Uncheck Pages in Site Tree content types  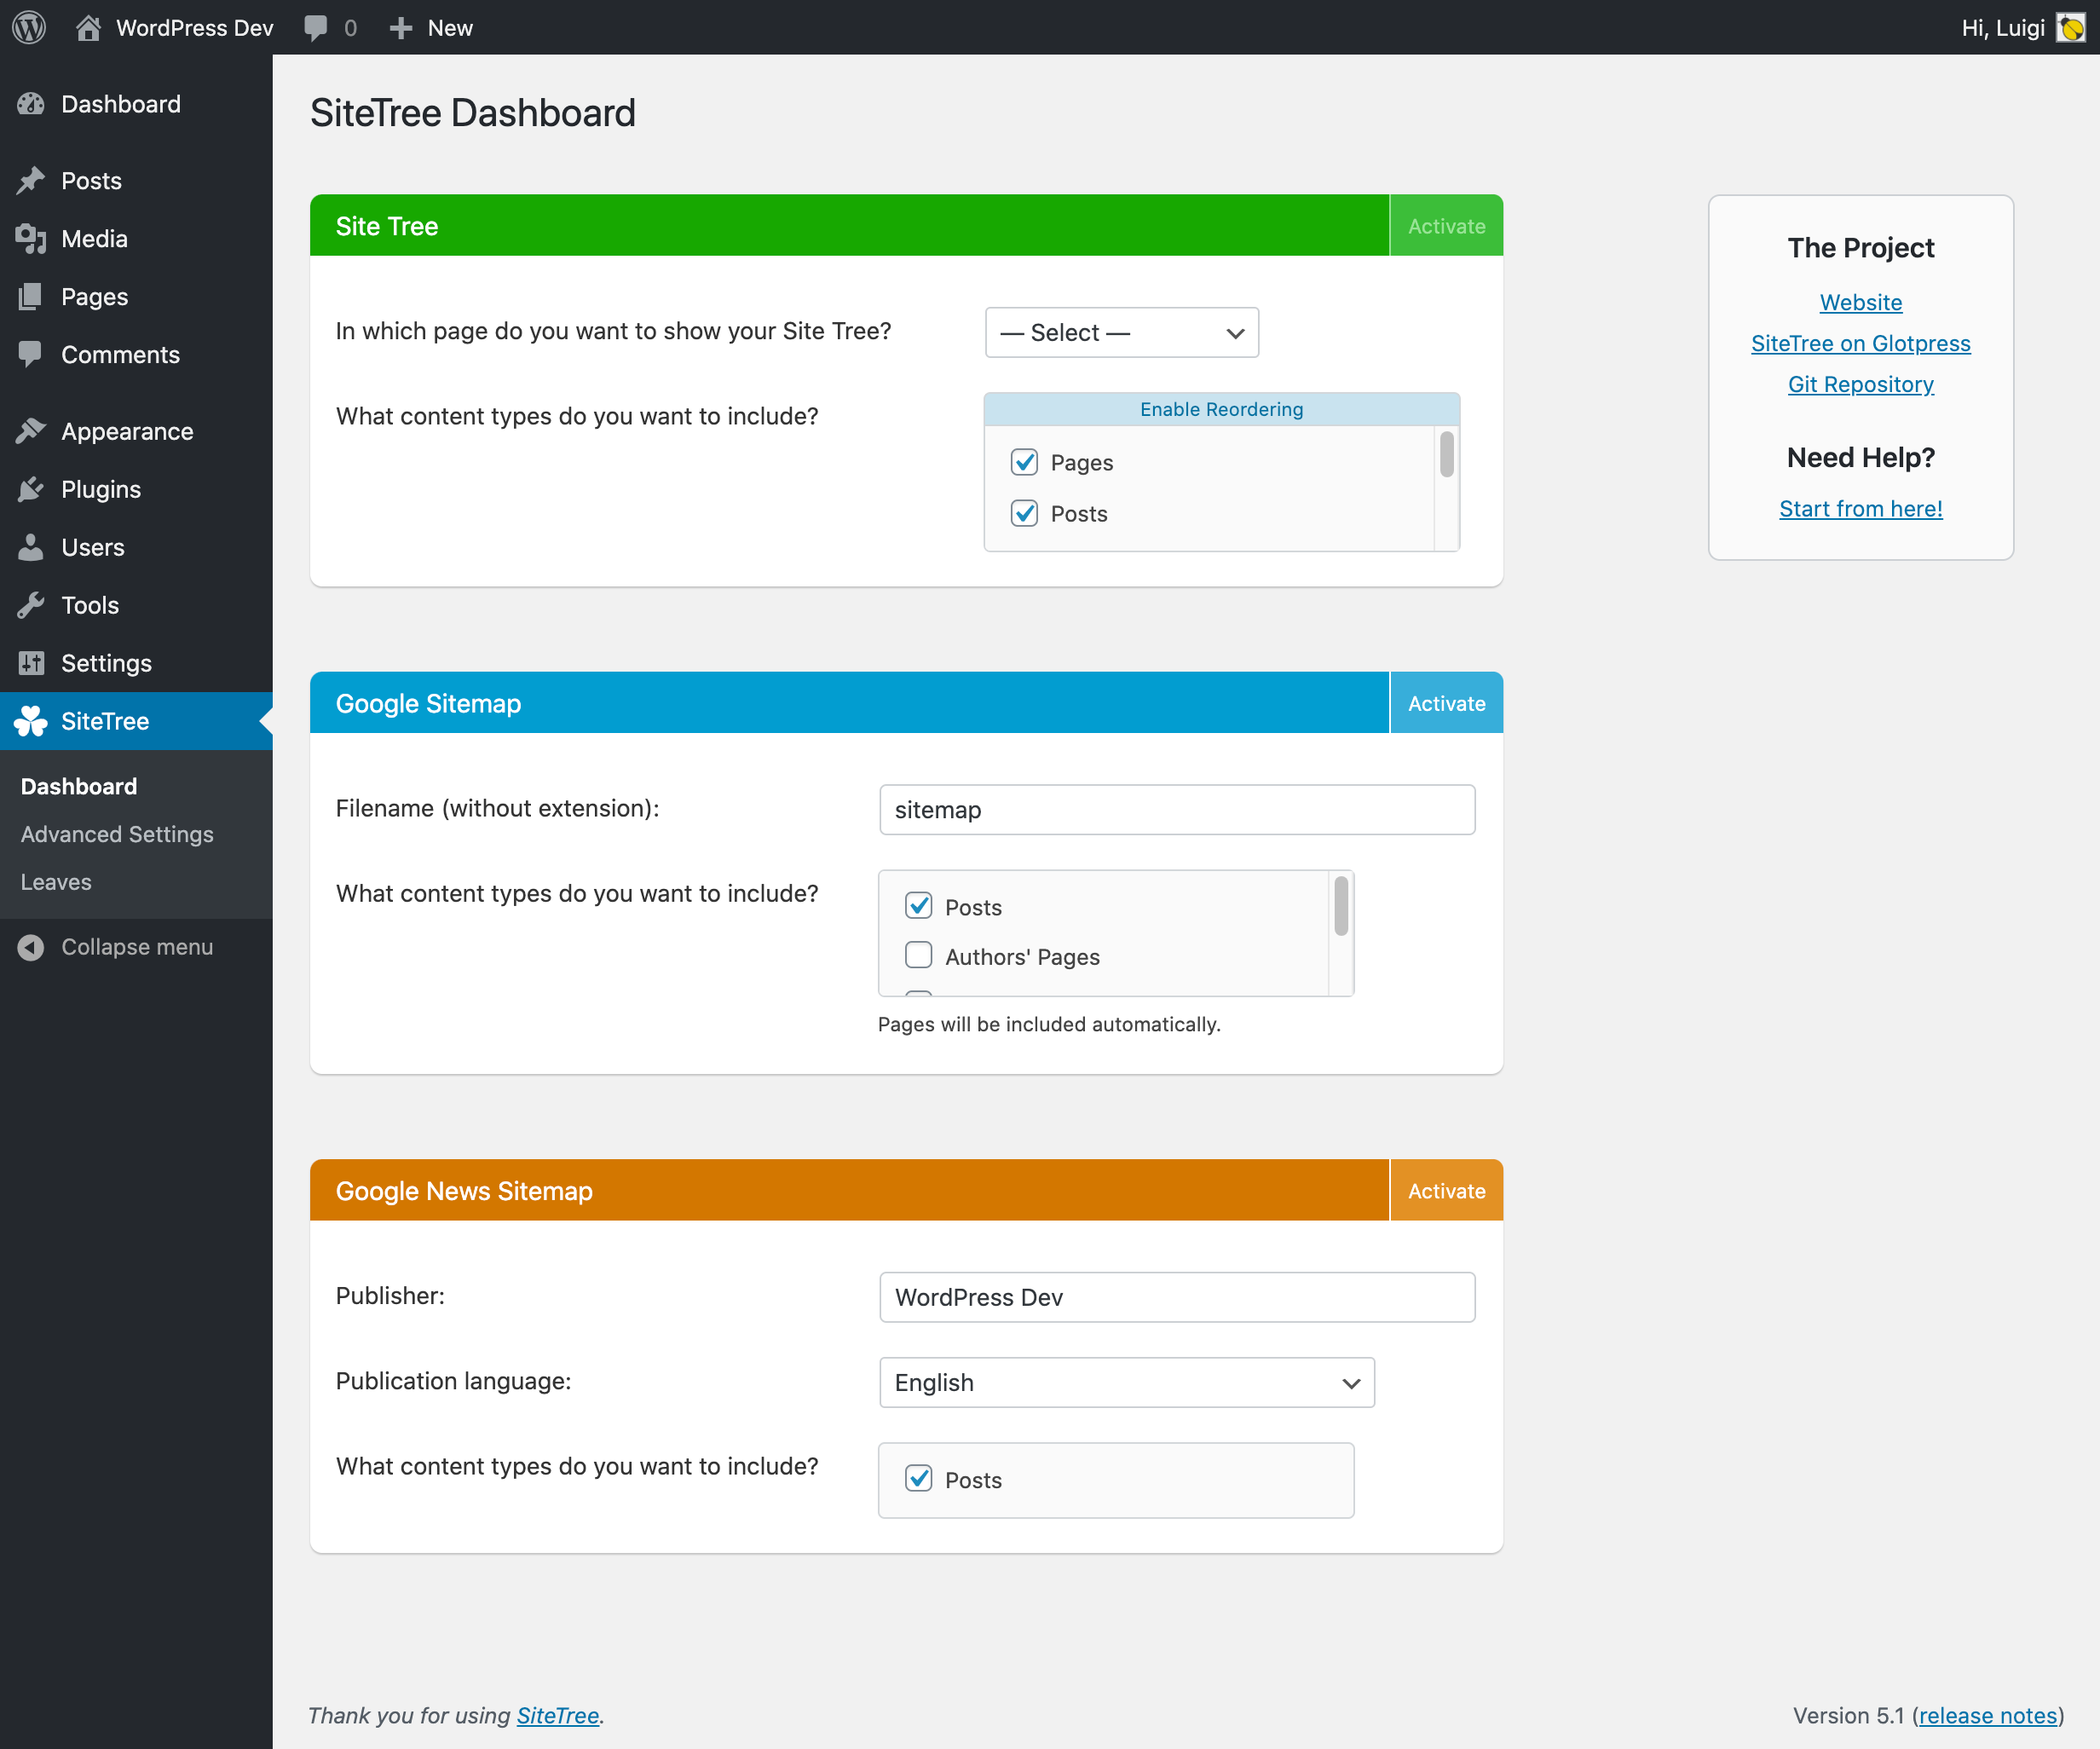[x=1024, y=462]
